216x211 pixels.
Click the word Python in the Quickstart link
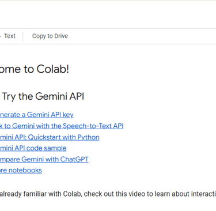pos(89,137)
